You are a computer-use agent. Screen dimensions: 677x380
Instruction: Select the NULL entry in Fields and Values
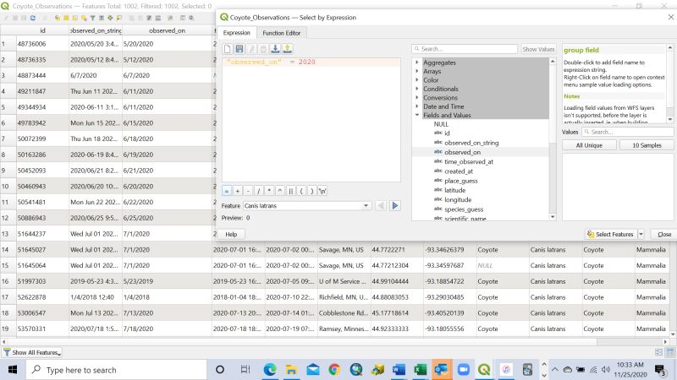(x=441, y=124)
